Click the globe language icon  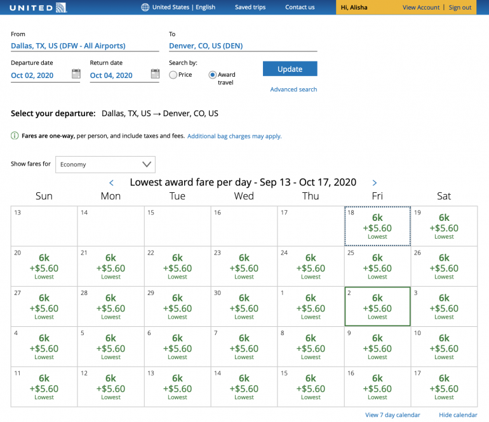145,8
